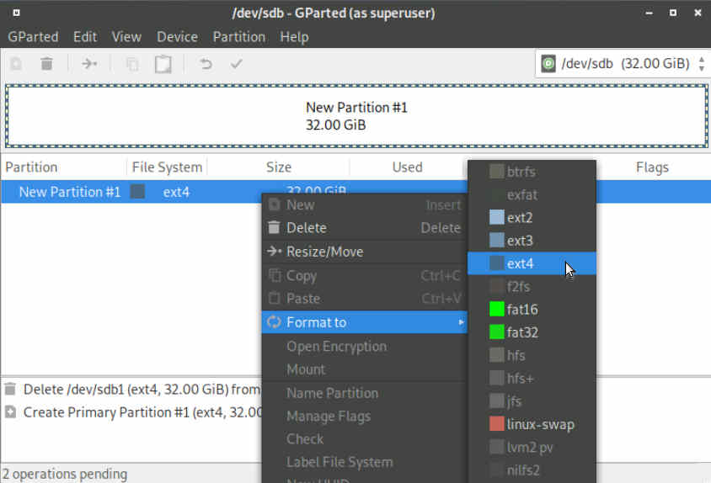Open the Help menu
This screenshot has height=483, width=711.
click(294, 37)
